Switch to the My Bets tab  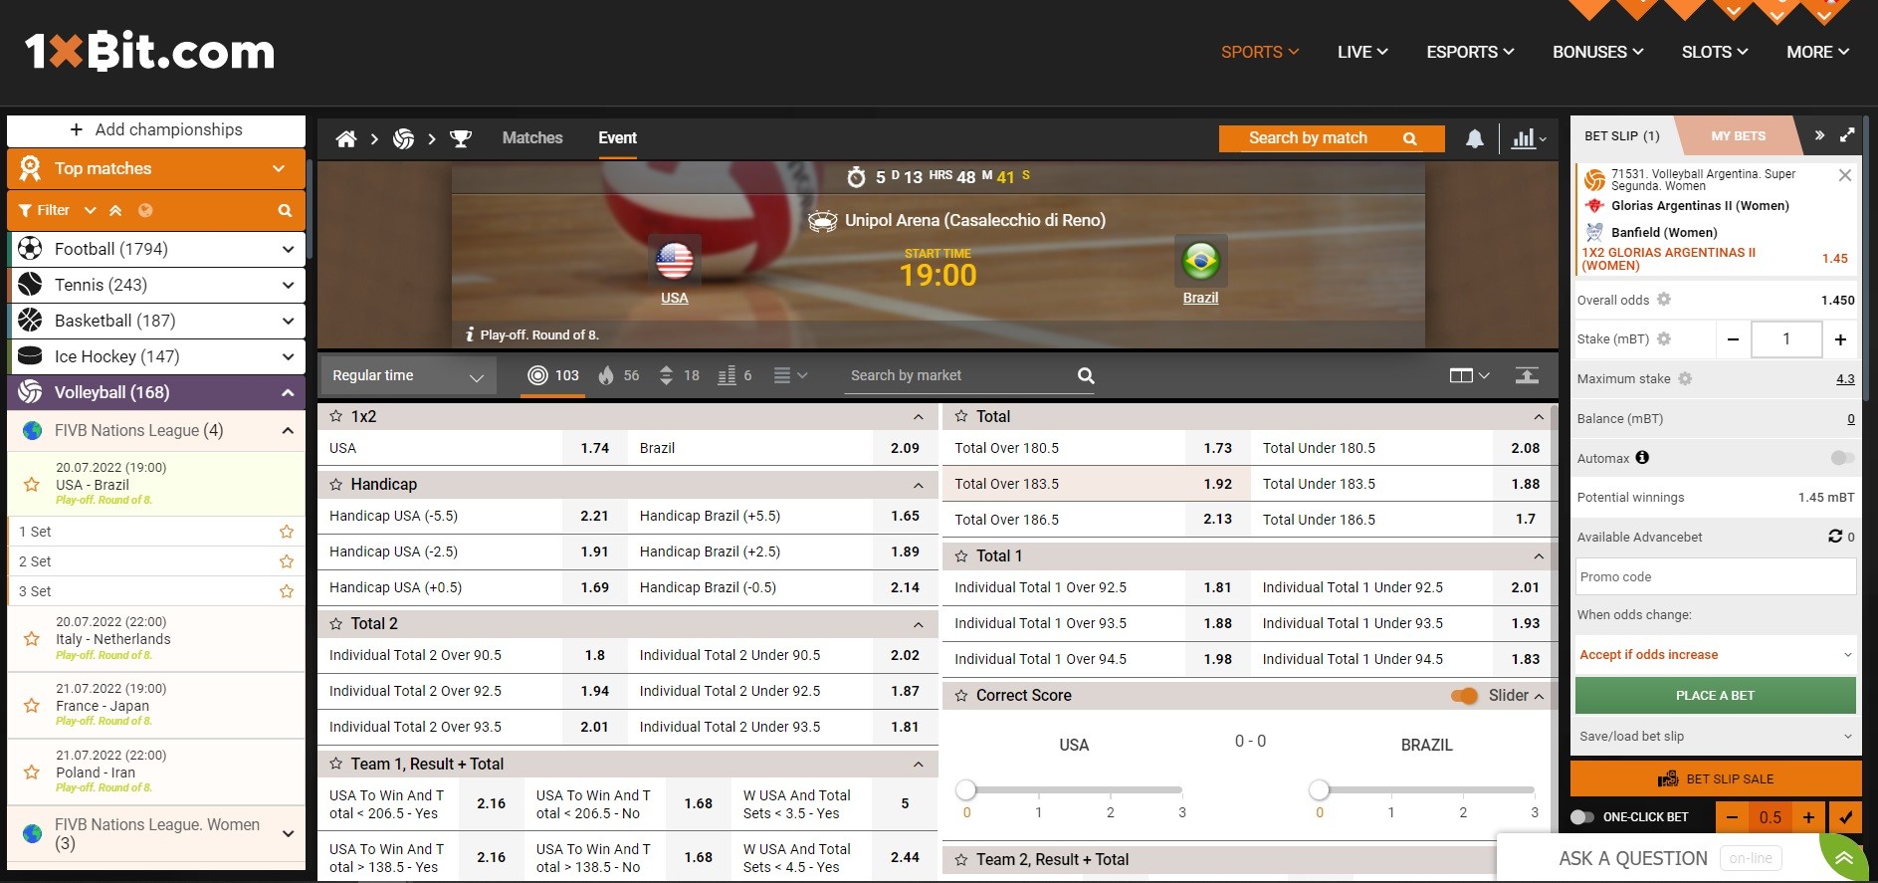click(1738, 136)
